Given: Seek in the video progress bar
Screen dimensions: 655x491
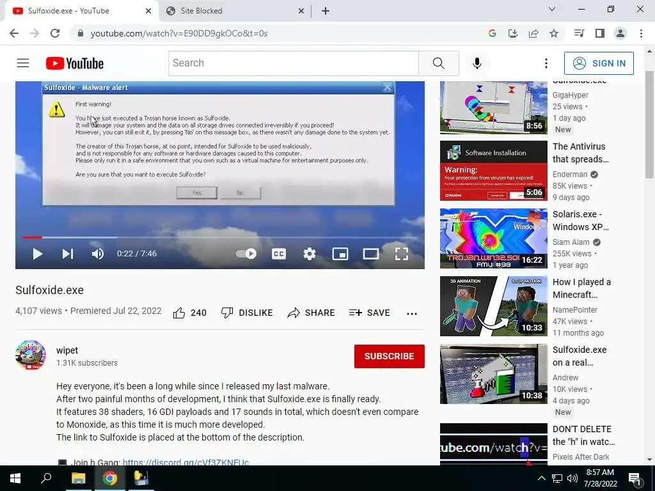Looking at the screenshot, I should (220, 238).
